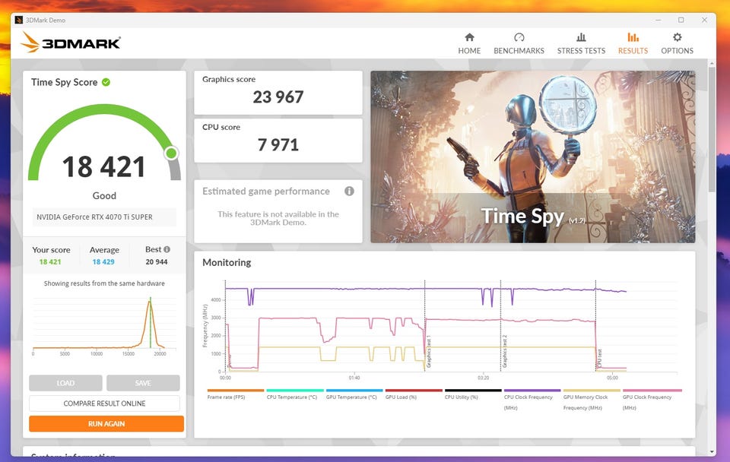Toggle Frame rate (FPS) legend swatch
Screen dimensions: 730x462
pos(236,391)
